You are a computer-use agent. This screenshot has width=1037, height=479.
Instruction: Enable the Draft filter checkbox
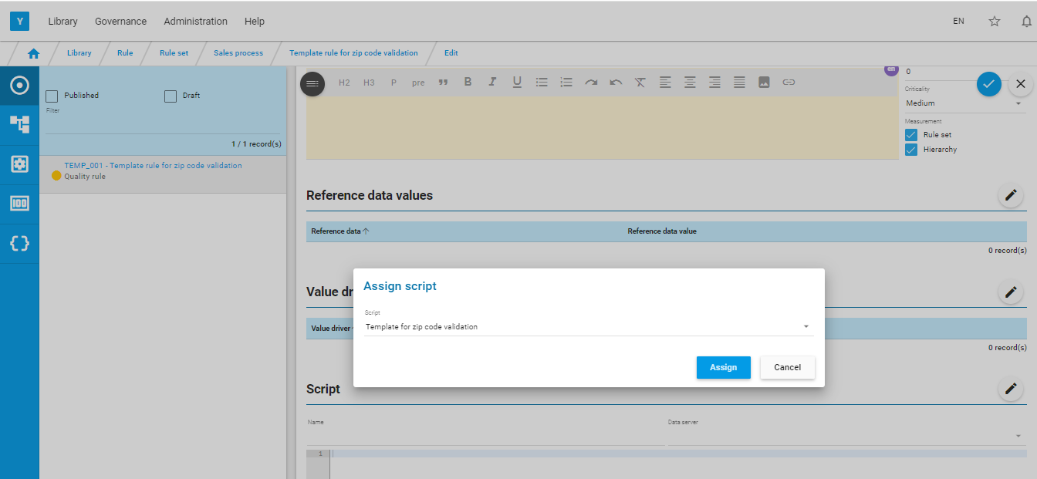171,96
